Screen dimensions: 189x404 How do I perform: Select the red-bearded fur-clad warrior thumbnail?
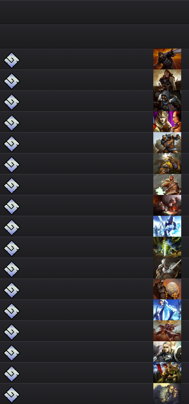click(167, 185)
